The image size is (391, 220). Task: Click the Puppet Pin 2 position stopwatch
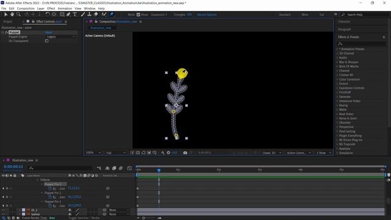[x=50, y=197]
